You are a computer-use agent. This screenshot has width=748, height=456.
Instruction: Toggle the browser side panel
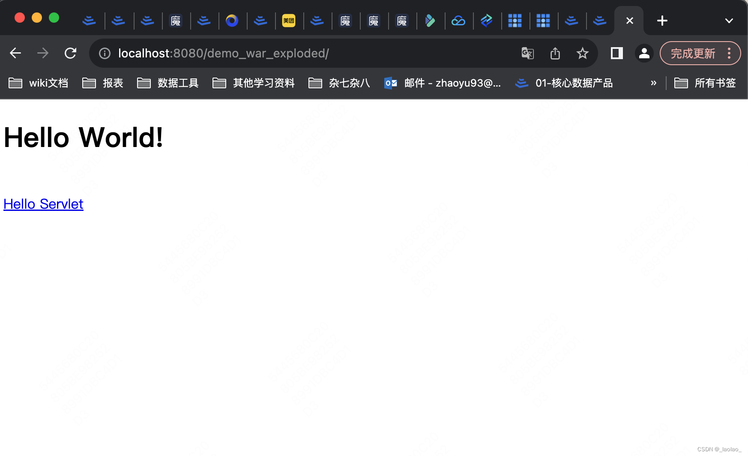616,53
